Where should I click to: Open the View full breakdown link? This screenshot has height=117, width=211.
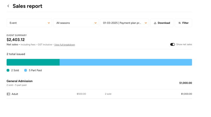(65, 45)
